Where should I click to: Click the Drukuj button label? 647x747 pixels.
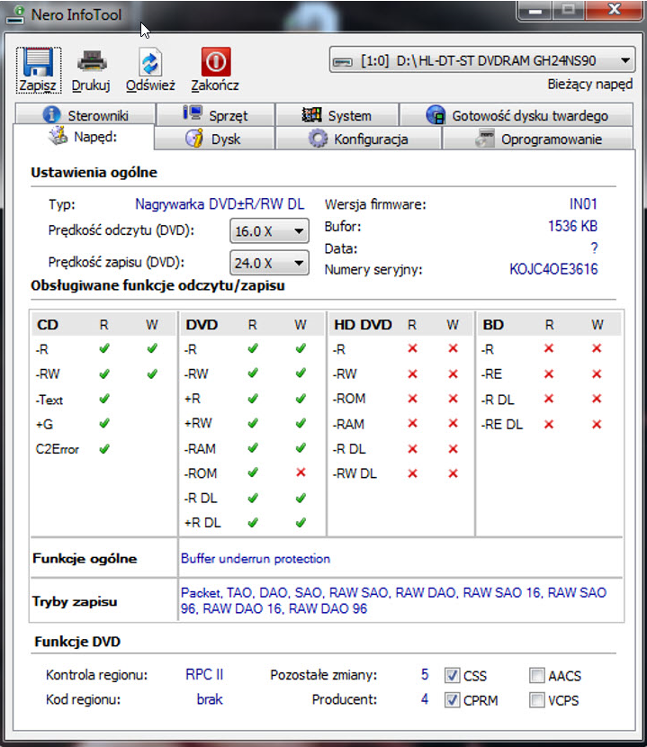coord(91,85)
